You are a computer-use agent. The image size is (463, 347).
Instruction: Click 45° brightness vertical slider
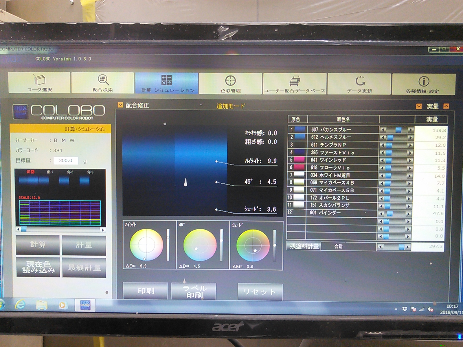tap(221, 245)
